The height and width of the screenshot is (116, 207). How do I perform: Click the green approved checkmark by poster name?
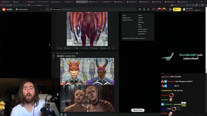tap(77, 53)
